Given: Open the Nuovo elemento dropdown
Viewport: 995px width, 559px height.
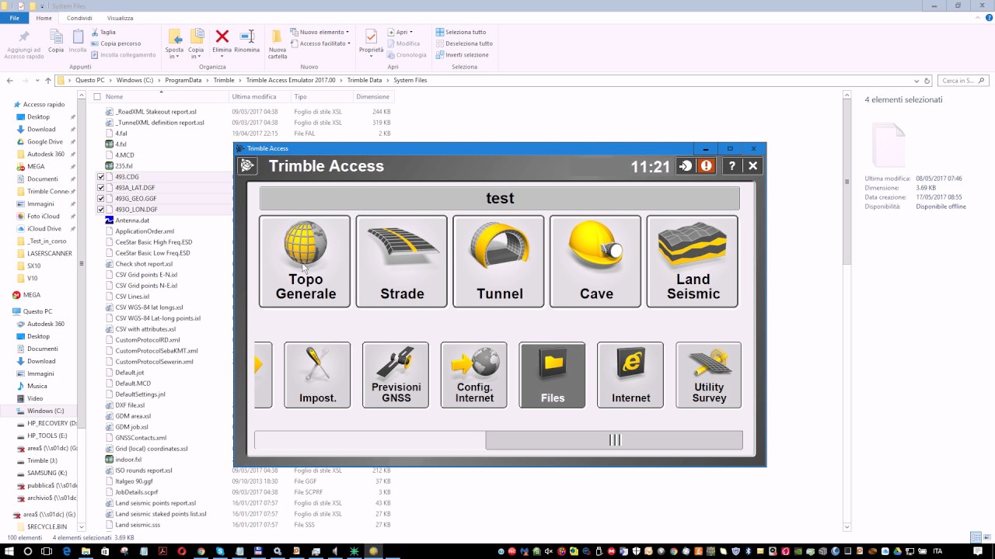Looking at the screenshot, I should pyautogui.click(x=319, y=33).
